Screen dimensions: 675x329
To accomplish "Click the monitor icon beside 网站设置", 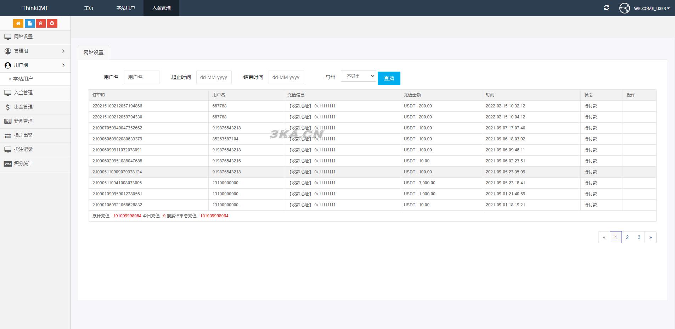I will (8, 37).
